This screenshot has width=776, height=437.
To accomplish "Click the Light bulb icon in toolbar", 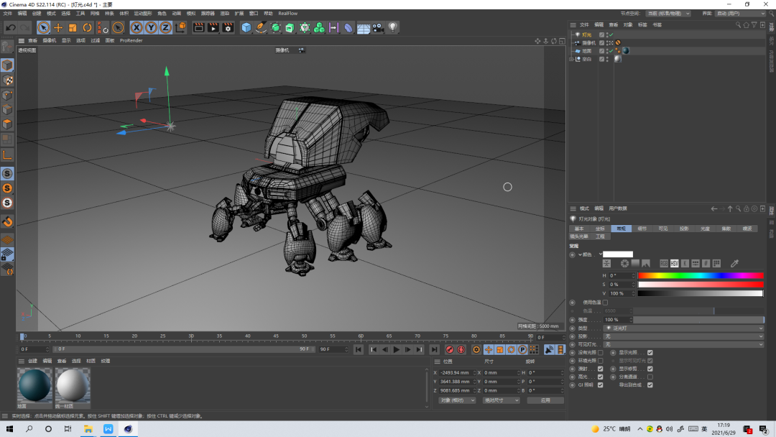I will pos(393,28).
